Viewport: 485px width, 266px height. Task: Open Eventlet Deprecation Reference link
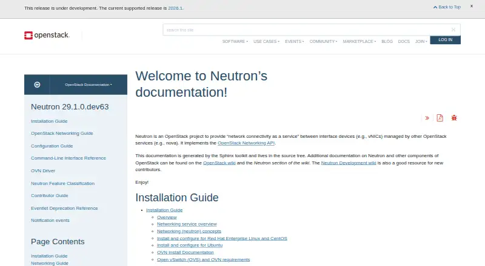click(x=64, y=209)
